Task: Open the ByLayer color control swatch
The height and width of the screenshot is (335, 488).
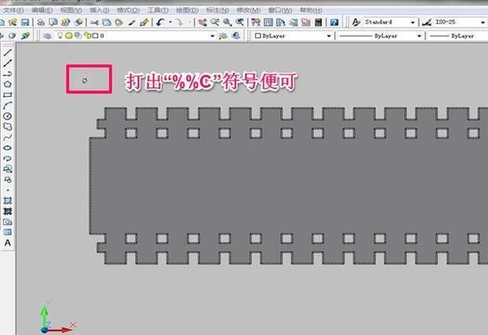Action: (x=293, y=36)
